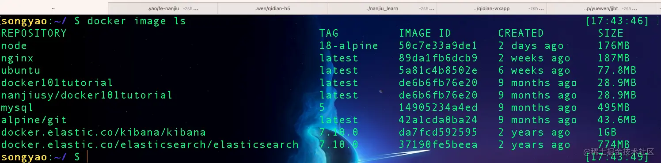This screenshot has width=661, height=163.
Task: Click the CREATED column header
Action: [x=521, y=33]
